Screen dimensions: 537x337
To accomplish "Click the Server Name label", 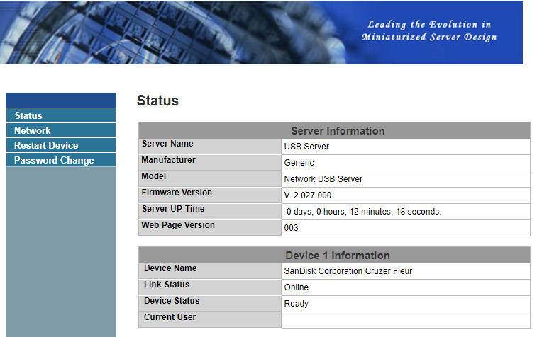I will [x=167, y=144].
